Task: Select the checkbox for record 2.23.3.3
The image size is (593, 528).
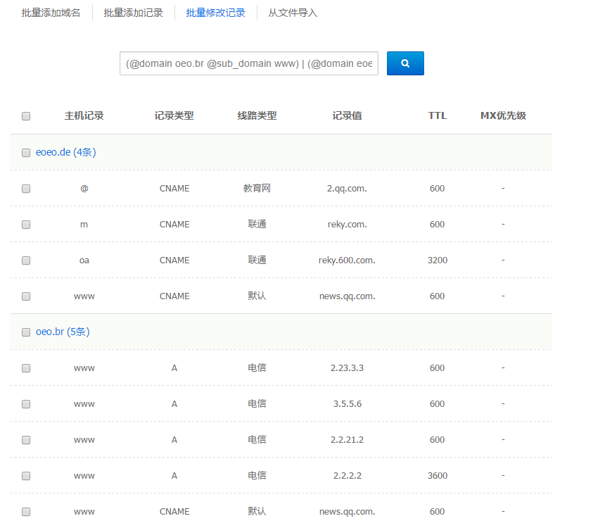Action: (26, 368)
